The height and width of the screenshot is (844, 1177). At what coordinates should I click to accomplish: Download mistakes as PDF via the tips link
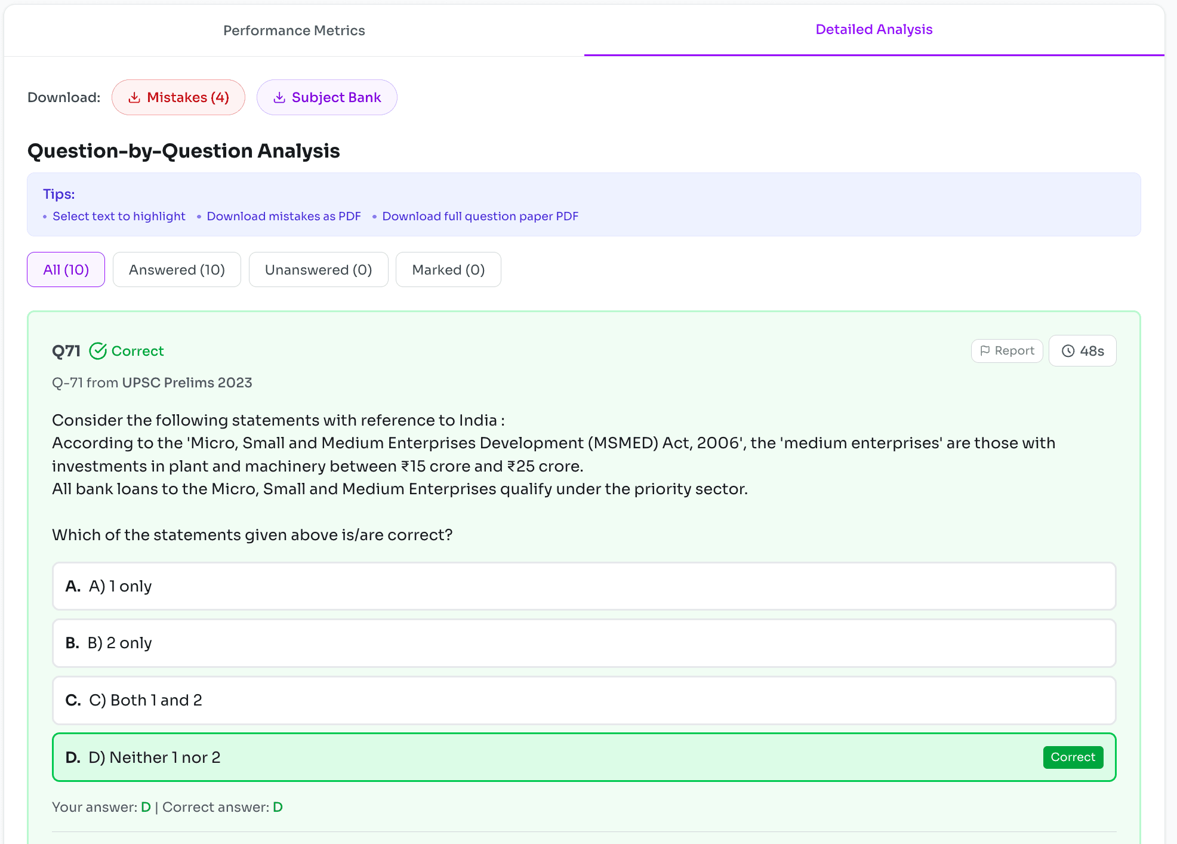(284, 216)
